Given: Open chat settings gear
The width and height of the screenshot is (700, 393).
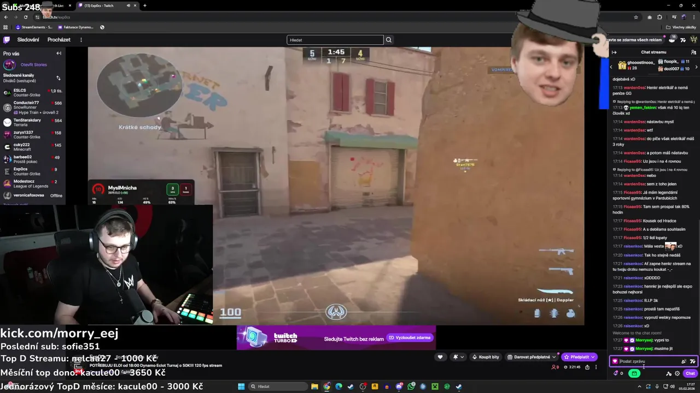Looking at the screenshot, I should tap(677, 373).
